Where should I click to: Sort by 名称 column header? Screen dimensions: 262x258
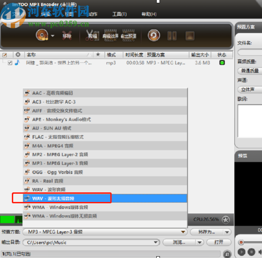coord(31,55)
